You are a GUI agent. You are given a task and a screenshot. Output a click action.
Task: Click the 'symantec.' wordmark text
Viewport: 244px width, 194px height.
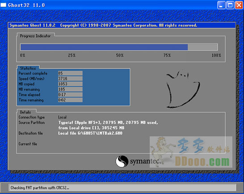click(x=145, y=161)
